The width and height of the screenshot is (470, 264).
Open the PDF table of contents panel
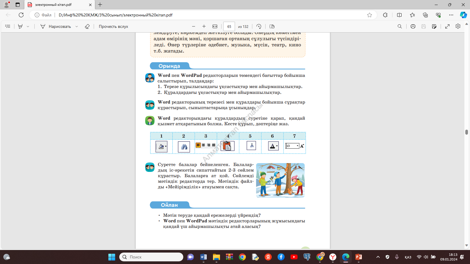(x=8, y=26)
